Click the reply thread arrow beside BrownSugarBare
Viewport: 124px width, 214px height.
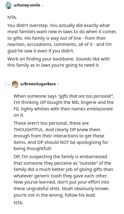pos(7,84)
